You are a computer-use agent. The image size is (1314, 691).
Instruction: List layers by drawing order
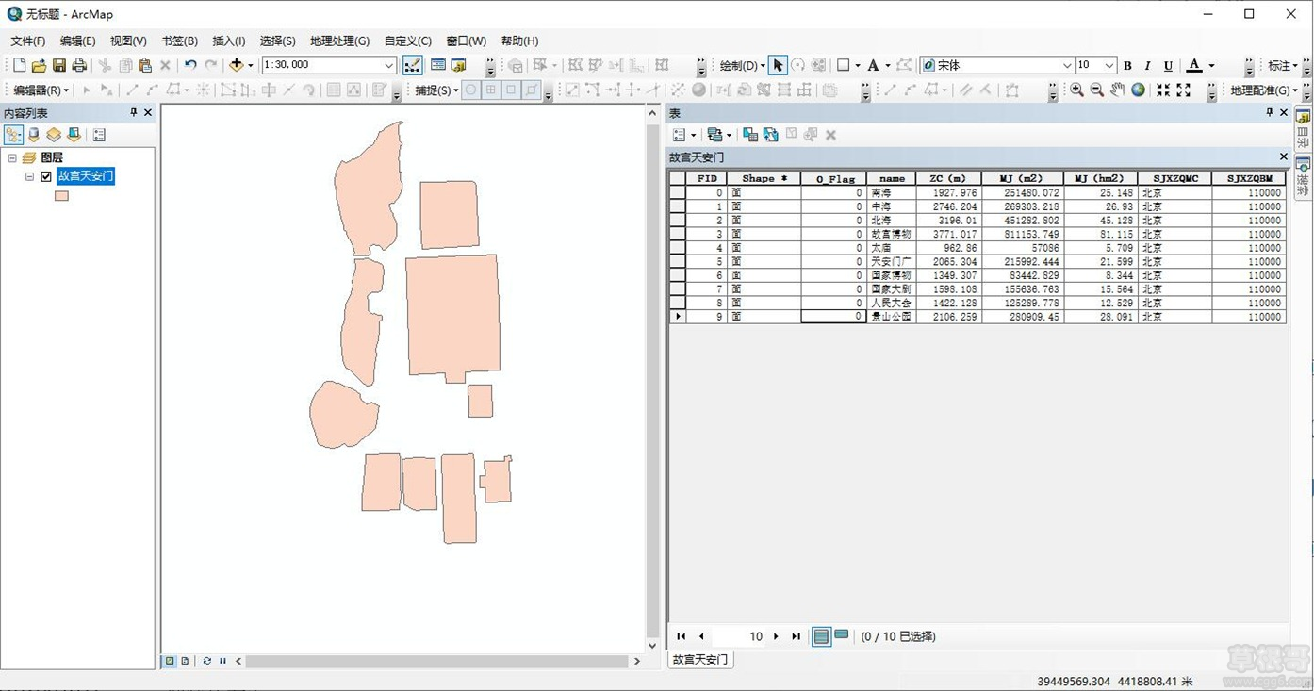13,135
